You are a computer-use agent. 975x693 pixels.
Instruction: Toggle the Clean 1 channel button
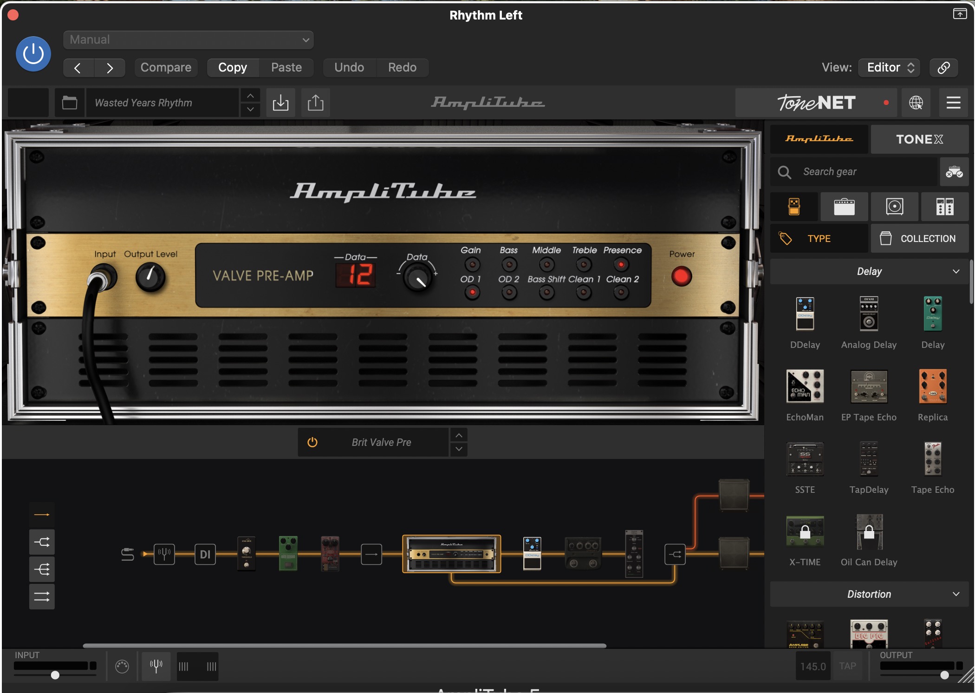point(584,293)
